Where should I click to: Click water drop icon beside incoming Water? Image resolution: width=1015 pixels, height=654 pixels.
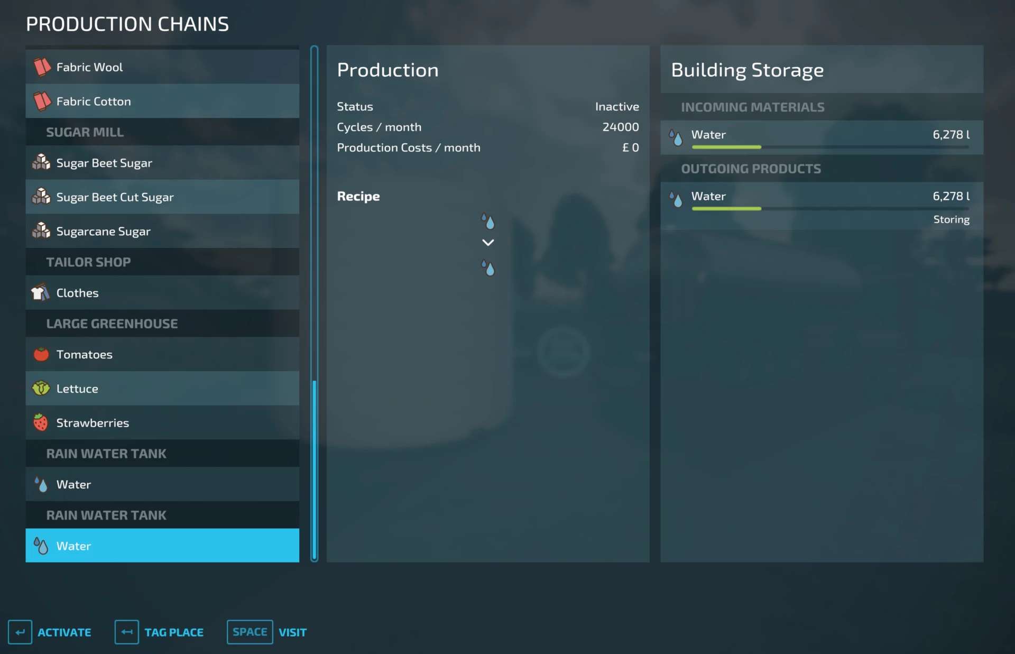[676, 137]
